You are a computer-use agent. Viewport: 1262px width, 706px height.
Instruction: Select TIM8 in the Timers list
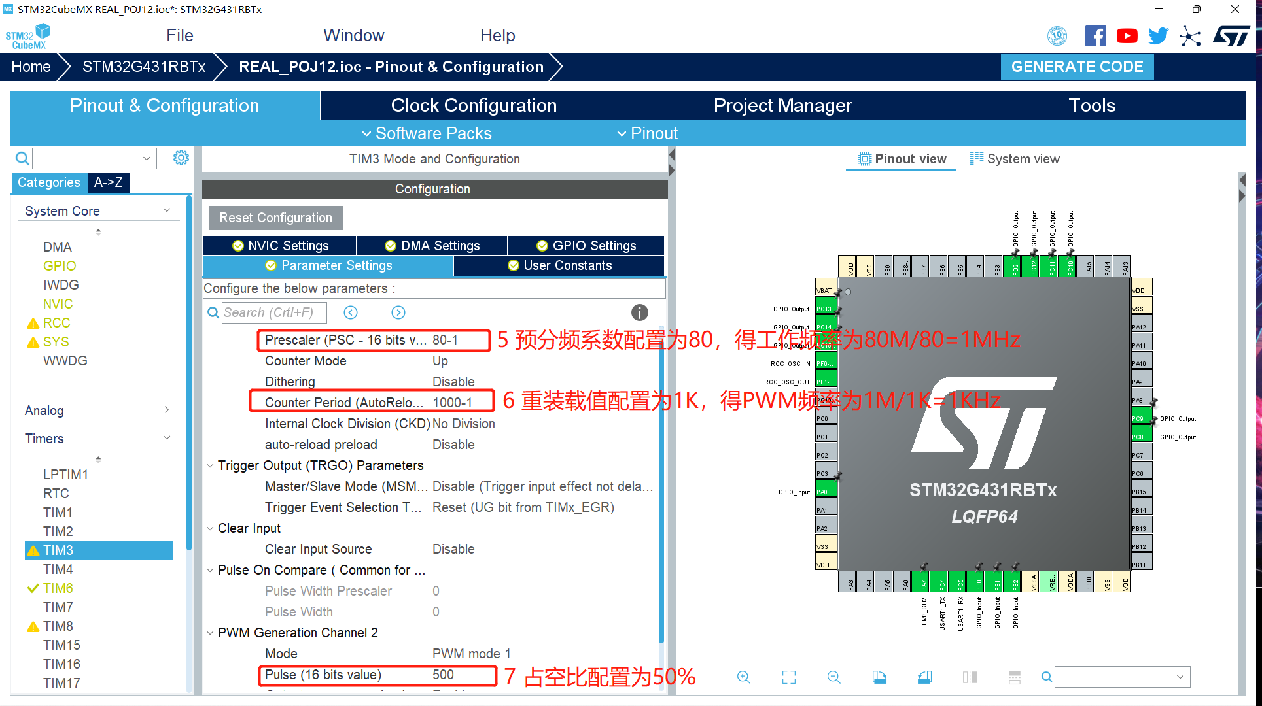pos(58,626)
